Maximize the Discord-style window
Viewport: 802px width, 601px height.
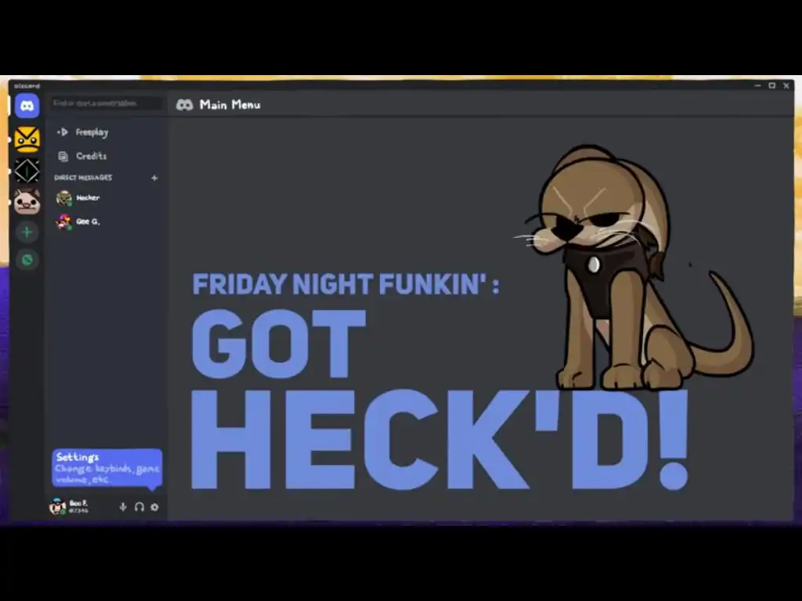pos(772,86)
